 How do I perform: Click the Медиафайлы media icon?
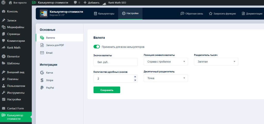pos(3,27)
